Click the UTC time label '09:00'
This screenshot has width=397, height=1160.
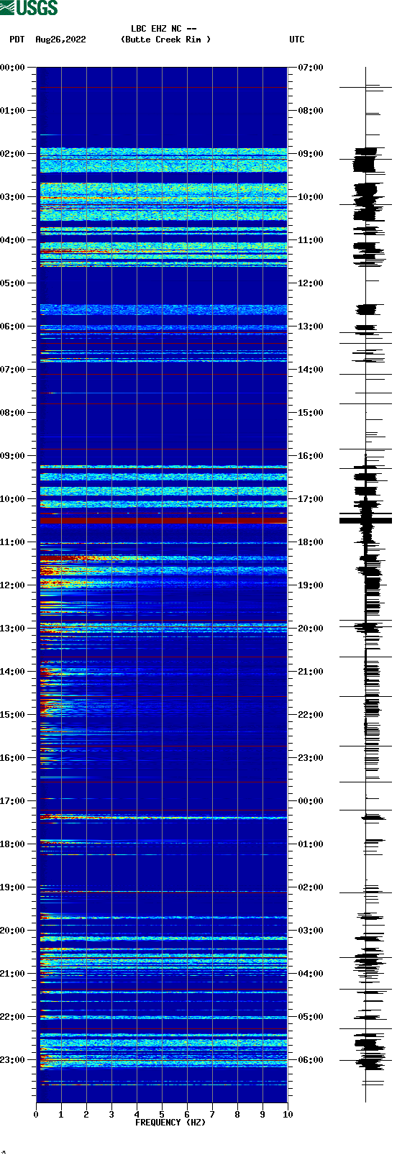[x=311, y=154]
